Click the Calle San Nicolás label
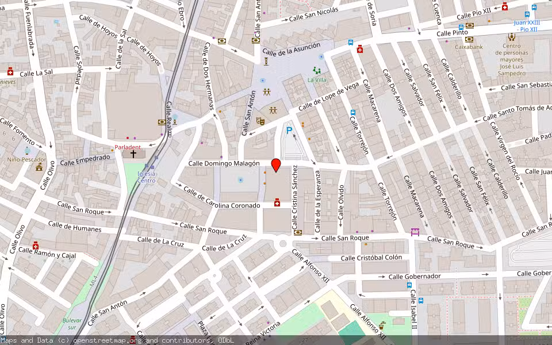This screenshot has width=552, height=345. (x=314, y=15)
